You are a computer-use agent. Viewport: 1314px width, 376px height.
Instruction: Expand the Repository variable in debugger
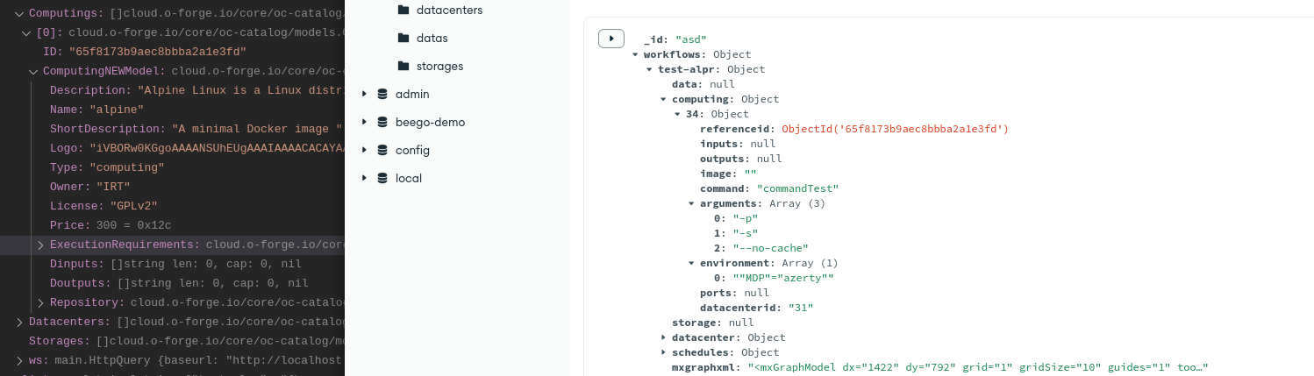(x=40, y=303)
